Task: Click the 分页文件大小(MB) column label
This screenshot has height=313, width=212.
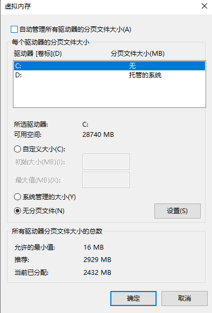Action: (138, 54)
